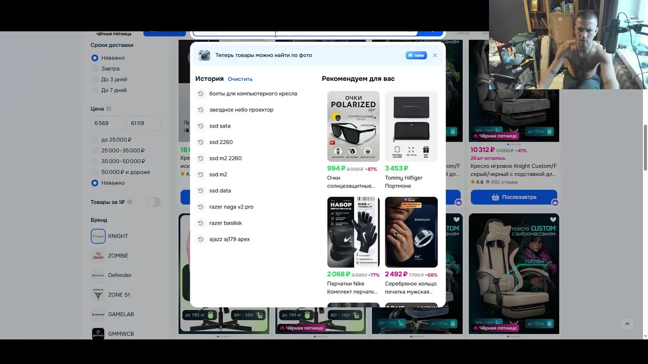Open Knight Custom/F серый/черный chair title
Viewport: 648px width, 364px height.
click(513, 170)
